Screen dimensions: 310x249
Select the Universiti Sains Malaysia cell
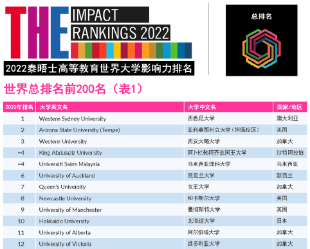110,164
